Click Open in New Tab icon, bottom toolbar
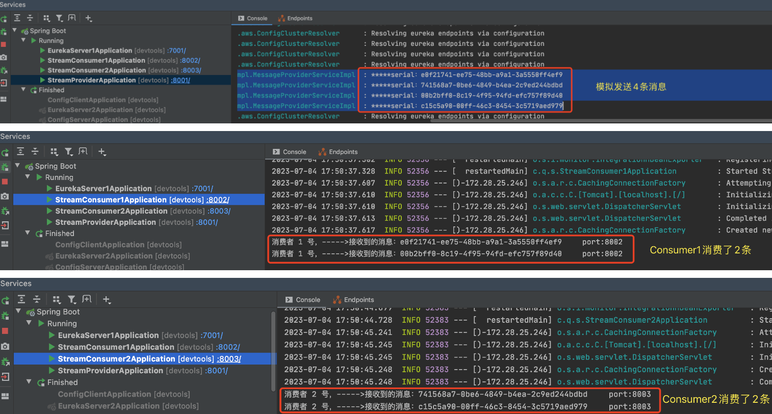 [x=87, y=299]
